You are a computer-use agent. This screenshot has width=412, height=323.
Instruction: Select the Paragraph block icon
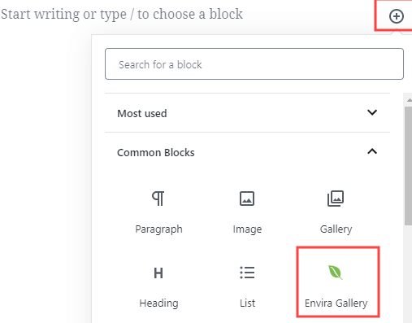[x=158, y=199]
